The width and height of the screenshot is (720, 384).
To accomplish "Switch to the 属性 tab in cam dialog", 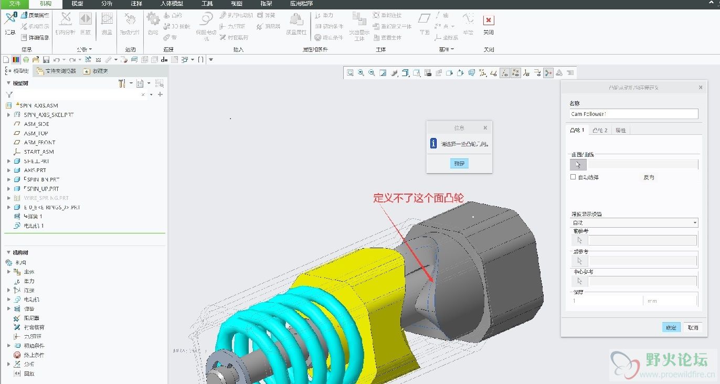I will pyautogui.click(x=620, y=130).
